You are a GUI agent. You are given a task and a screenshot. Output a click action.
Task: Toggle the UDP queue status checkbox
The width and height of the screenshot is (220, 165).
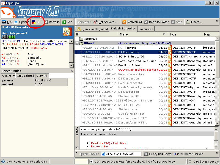91,161
